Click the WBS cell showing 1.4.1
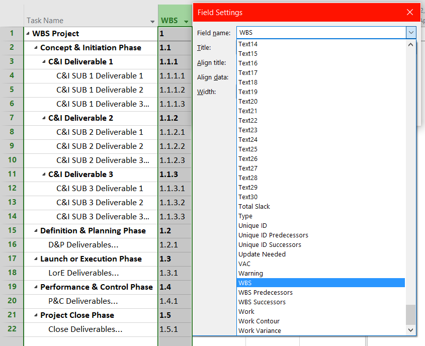 pos(175,301)
